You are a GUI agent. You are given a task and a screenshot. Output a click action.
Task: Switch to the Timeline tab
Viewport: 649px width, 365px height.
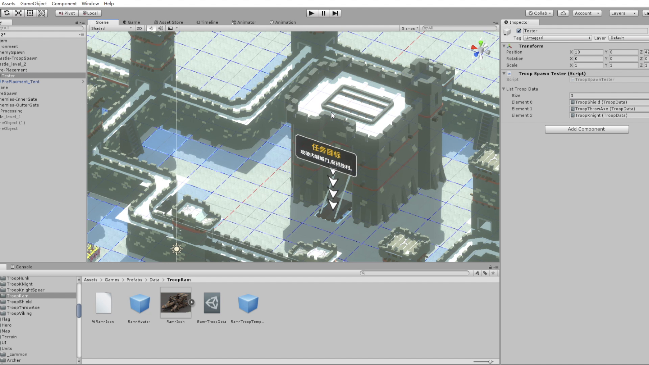pyautogui.click(x=207, y=22)
